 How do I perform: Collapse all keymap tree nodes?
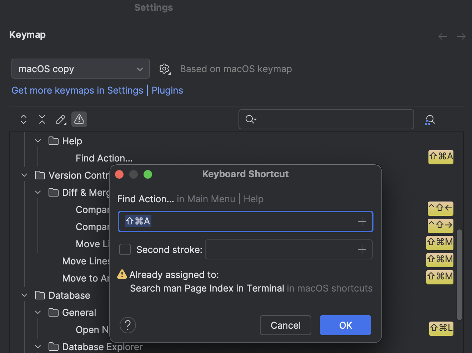tap(42, 119)
